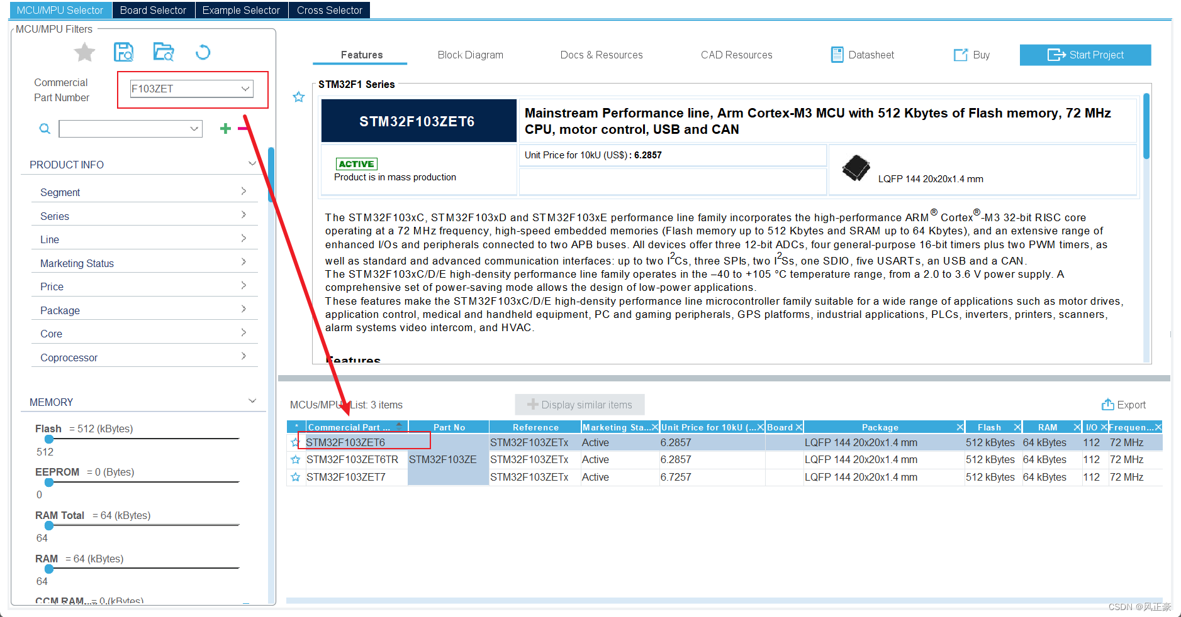Click the Reference column header
This screenshot has width=1181, height=617.
(535, 427)
